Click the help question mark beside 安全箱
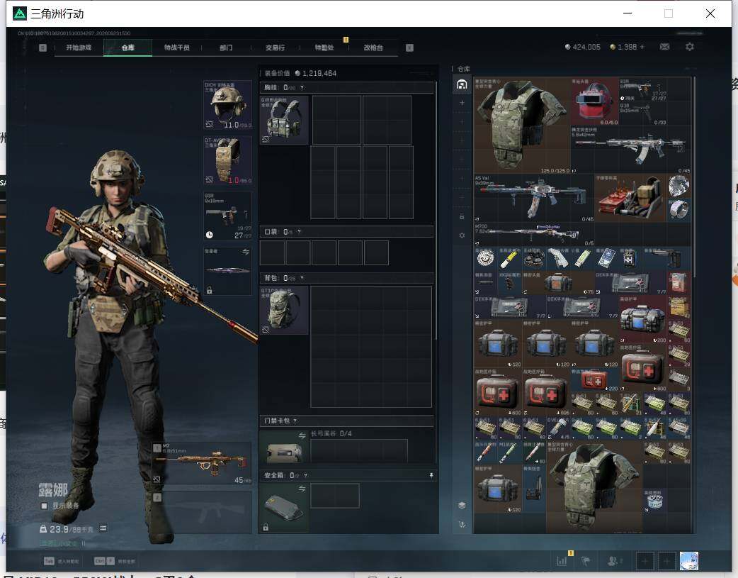The image size is (738, 578). (305, 475)
